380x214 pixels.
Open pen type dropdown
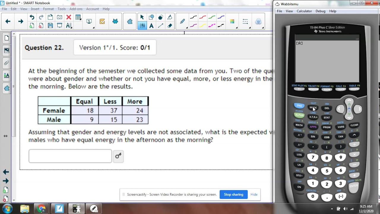(182, 21)
